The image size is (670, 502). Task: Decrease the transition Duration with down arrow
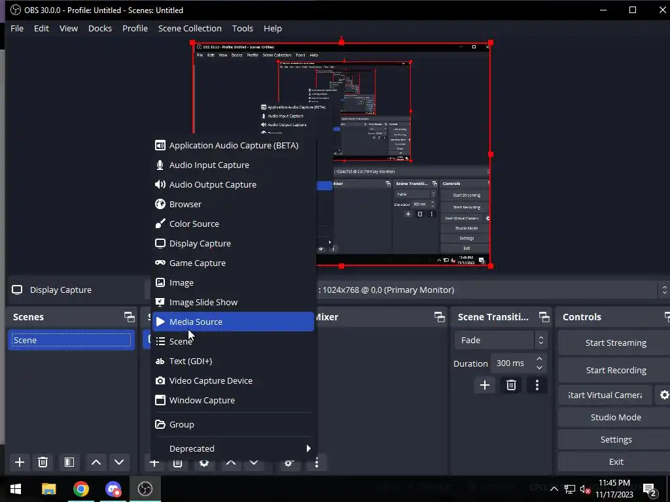point(539,368)
